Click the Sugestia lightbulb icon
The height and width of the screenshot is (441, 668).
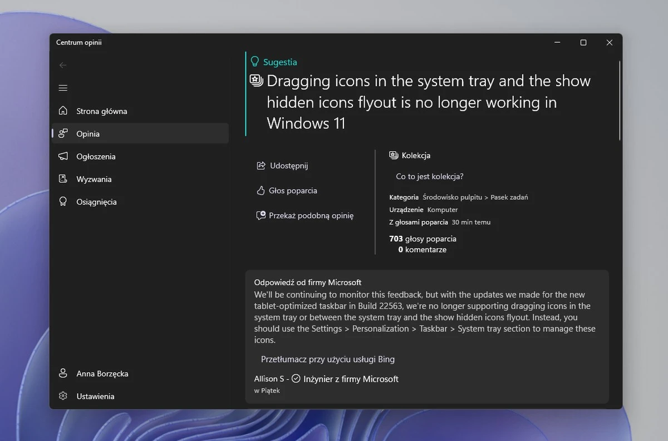point(255,62)
